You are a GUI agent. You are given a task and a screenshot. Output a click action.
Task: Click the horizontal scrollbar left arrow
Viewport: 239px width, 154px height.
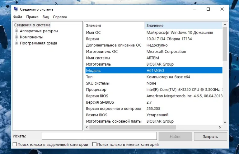pyautogui.click(x=87, y=127)
